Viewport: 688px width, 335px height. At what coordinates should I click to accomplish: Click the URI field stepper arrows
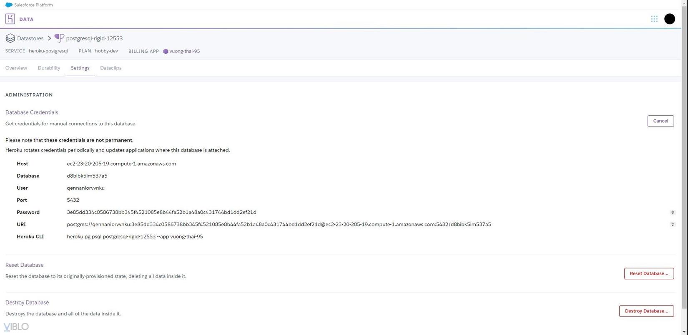point(673,224)
